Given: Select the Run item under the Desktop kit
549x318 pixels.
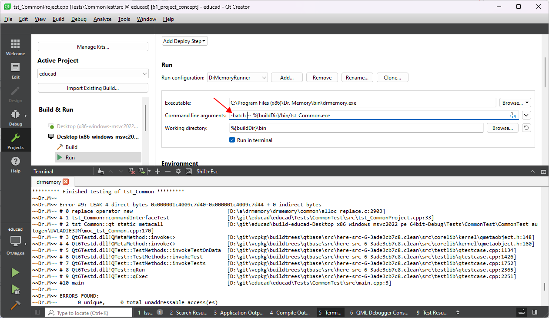Looking at the screenshot, I should [x=70, y=157].
